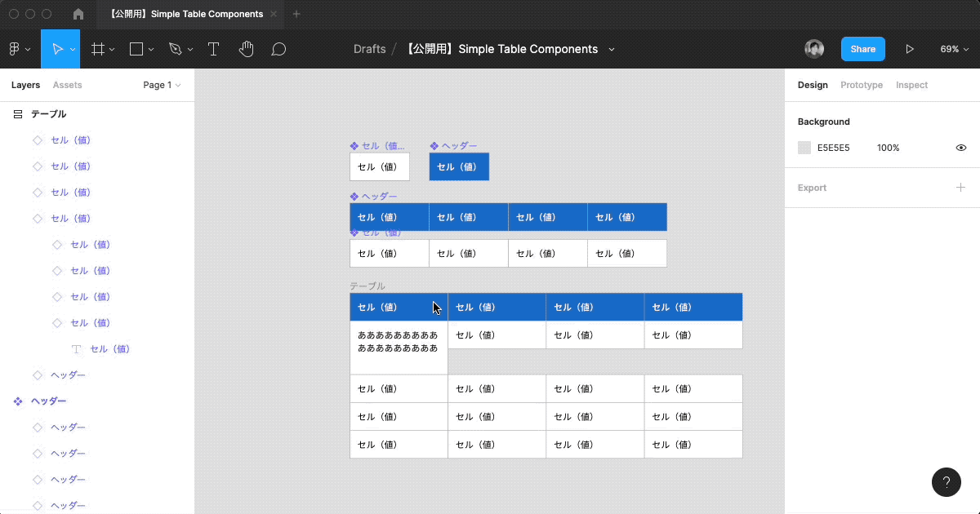Screen dimensions: 980x514
Task: Select the Comment tool
Action: coord(278,49)
